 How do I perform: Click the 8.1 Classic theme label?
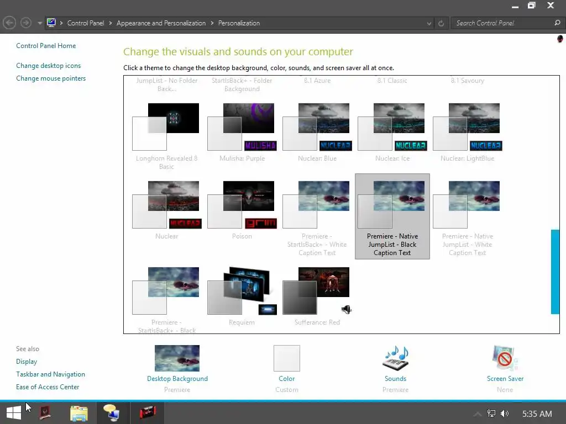392,81
